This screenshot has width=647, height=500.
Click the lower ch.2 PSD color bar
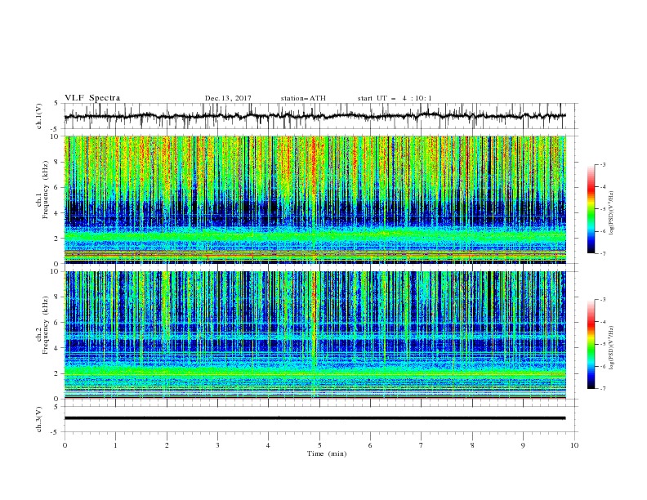click(591, 344)
